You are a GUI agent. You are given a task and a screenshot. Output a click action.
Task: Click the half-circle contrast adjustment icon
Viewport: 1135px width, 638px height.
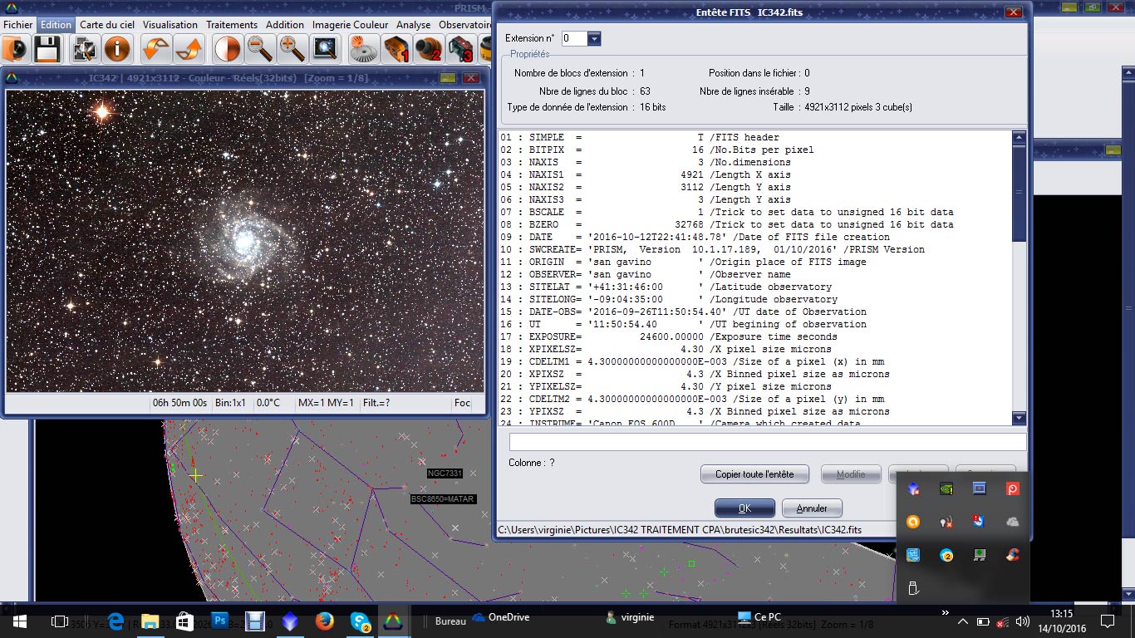tap(227, 49)
